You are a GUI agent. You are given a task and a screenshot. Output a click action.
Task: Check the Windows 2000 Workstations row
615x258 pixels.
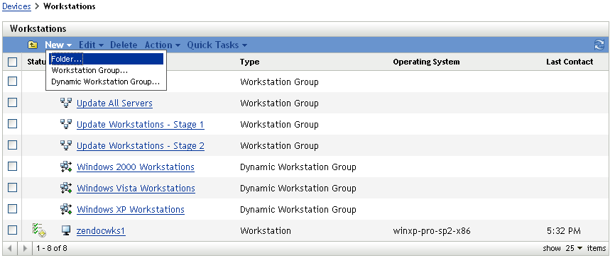point(13,167)
